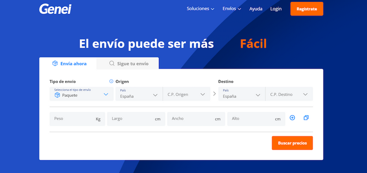Duplicate the package with the copy icon
The width and height of the screenshot is (367, 173).
(x=306, y=118)
